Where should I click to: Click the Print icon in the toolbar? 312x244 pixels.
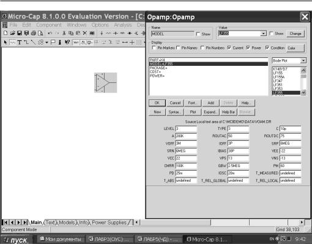(x=34, y=33)
